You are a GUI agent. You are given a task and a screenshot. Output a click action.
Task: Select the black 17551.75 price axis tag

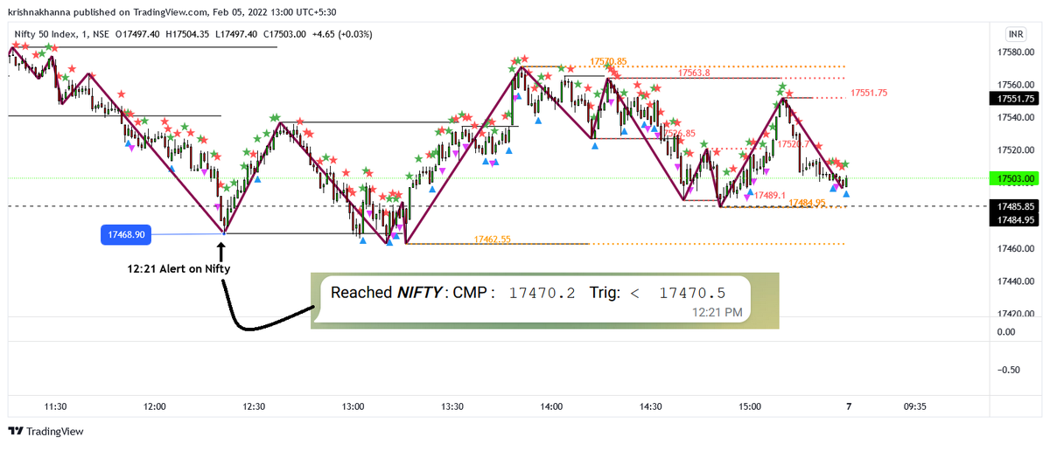pos(1015,99)
